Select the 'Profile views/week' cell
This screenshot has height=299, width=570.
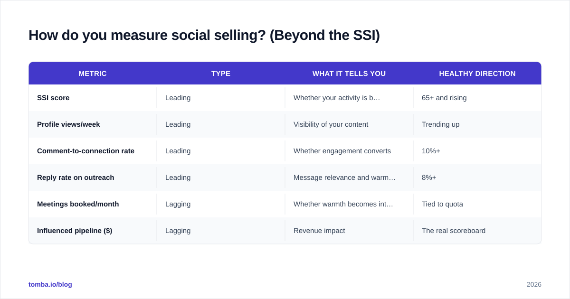pyautogui.click(x=93, y=124)
